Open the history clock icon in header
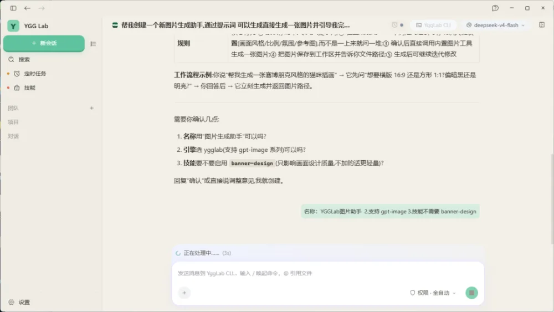Image resolution: width=554 pixels, height=312 pixels. (x=394, y=25)
